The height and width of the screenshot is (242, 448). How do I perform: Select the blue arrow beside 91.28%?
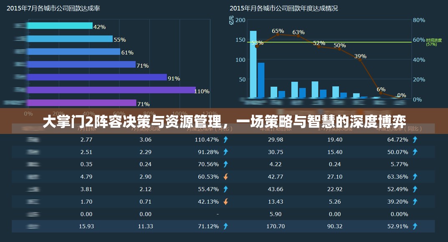click(x=225, y=152)
